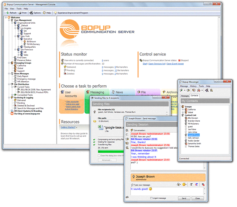Open View menu in Management Console
This screenshot has height=207, width=237.
(12, 9)
